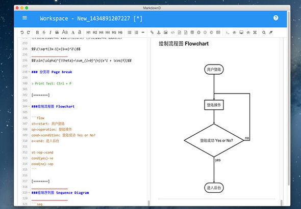Collapse the fold arrow at line 319
The height and width of the screenshot is (209, 301).
click(29, 193)
